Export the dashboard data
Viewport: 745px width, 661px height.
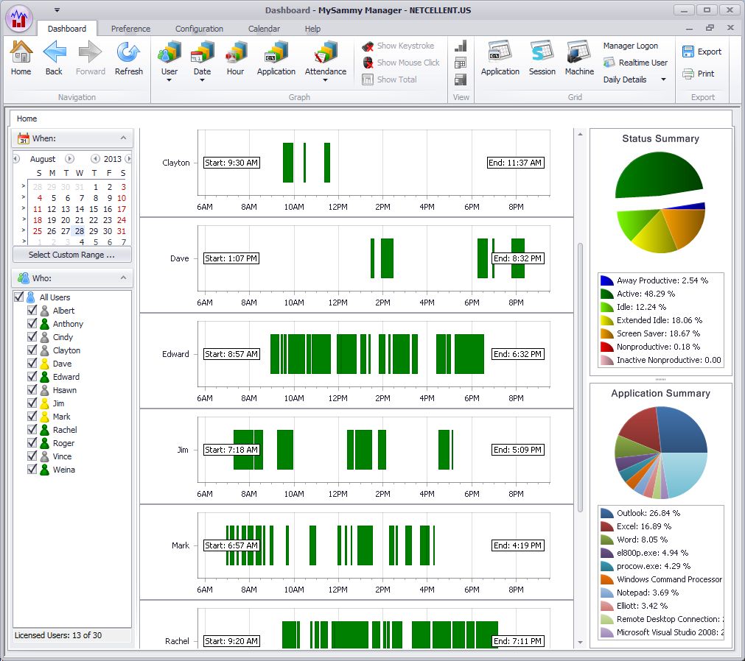click(702, 52)
